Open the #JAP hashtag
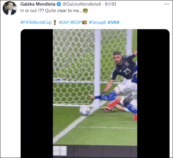 coord(64,22)
